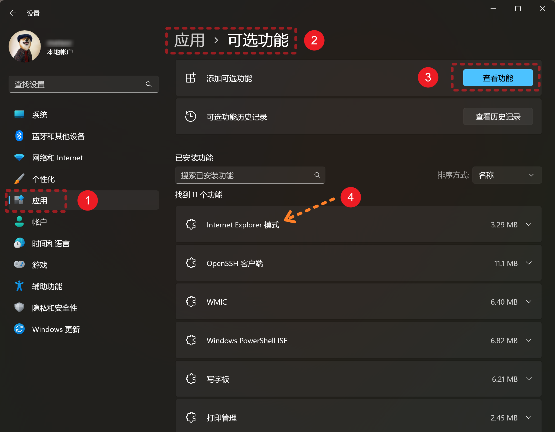The width and height of the screenshot is (555, 432).
Task: Click the back arrow icon
Action: coord(13,13)
